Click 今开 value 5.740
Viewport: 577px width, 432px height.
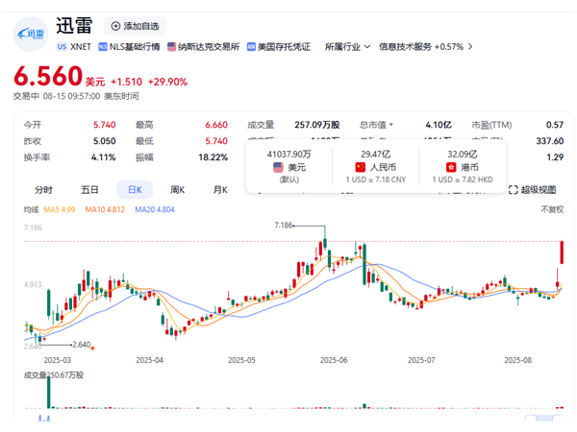(x=104, y=125)
